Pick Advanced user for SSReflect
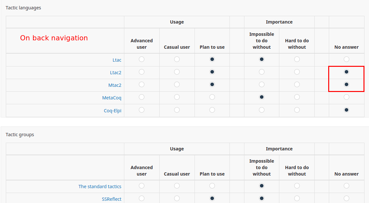 click(x=141, y=198)
